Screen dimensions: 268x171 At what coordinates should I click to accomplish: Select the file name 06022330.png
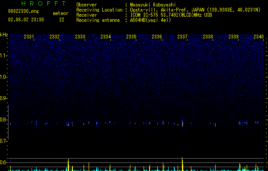(x=23, y=12)
